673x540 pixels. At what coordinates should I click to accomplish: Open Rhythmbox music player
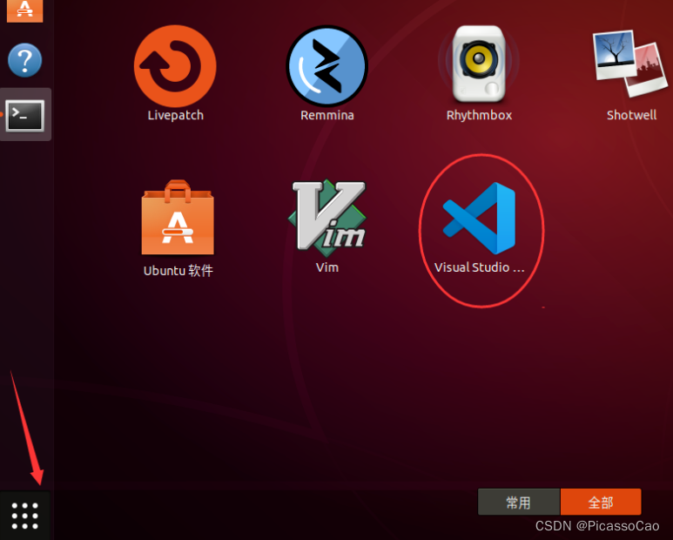coord(479,64)
